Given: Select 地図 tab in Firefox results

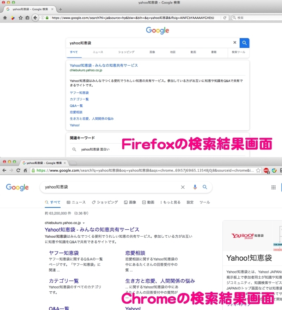Looking at the screenshot, I should coord(173,52).
